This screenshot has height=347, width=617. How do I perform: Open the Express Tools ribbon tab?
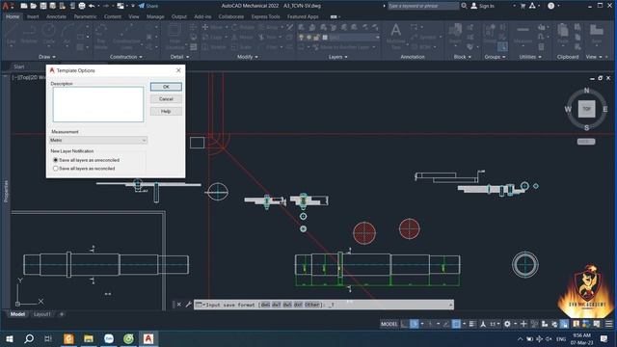(266, 17)
